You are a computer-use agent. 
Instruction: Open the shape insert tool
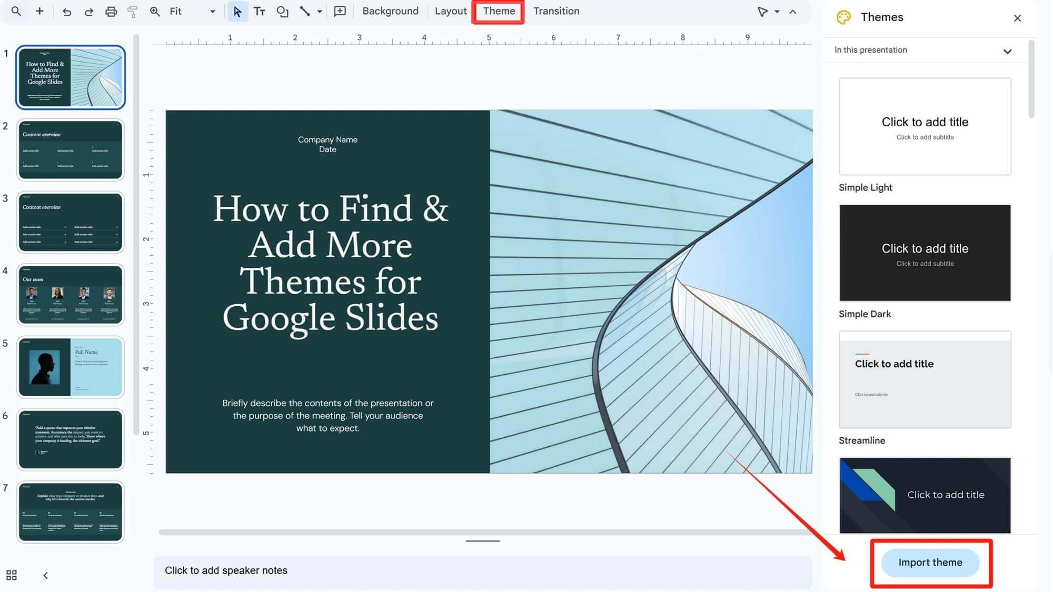(x=282, y=11)
